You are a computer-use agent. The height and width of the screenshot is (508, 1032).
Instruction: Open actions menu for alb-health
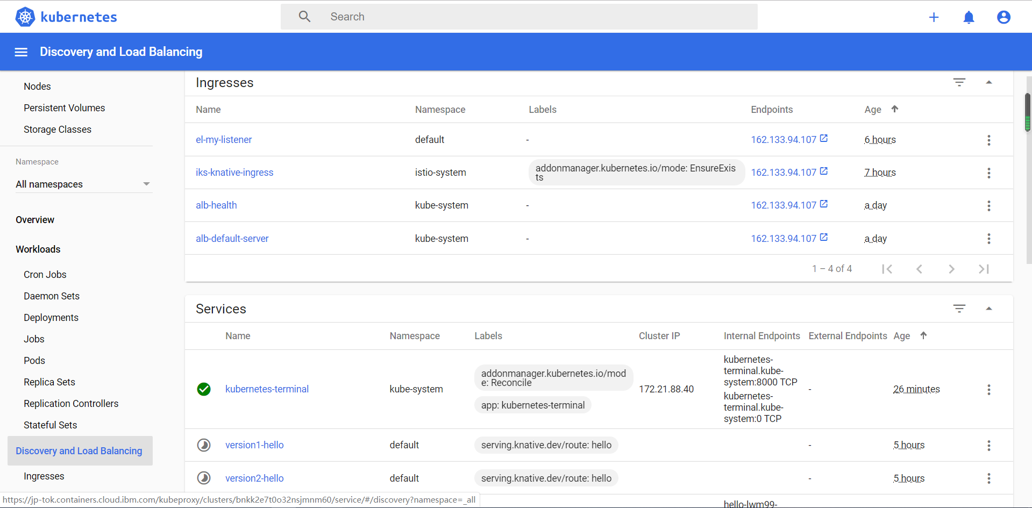988,206
